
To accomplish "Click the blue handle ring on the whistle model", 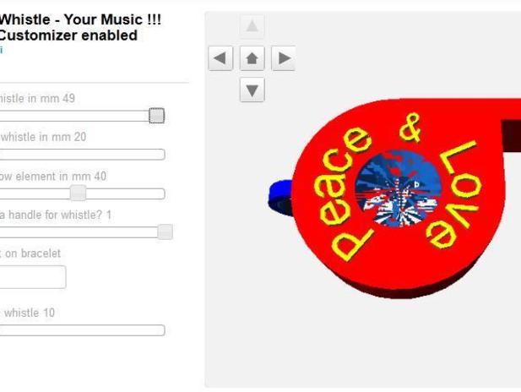I will (280, 198).
